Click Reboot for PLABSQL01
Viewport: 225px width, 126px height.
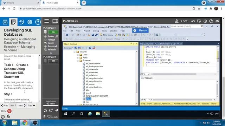click(50, 40)
